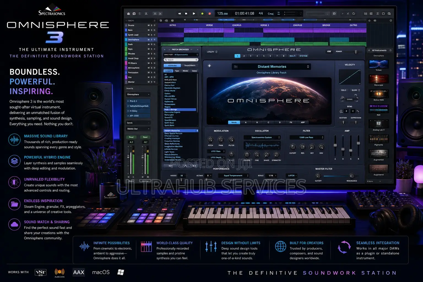Click the search magnifier icon in DAW toolbar
Viewport: 423px width, 282px height.
(x=389, y=13)
